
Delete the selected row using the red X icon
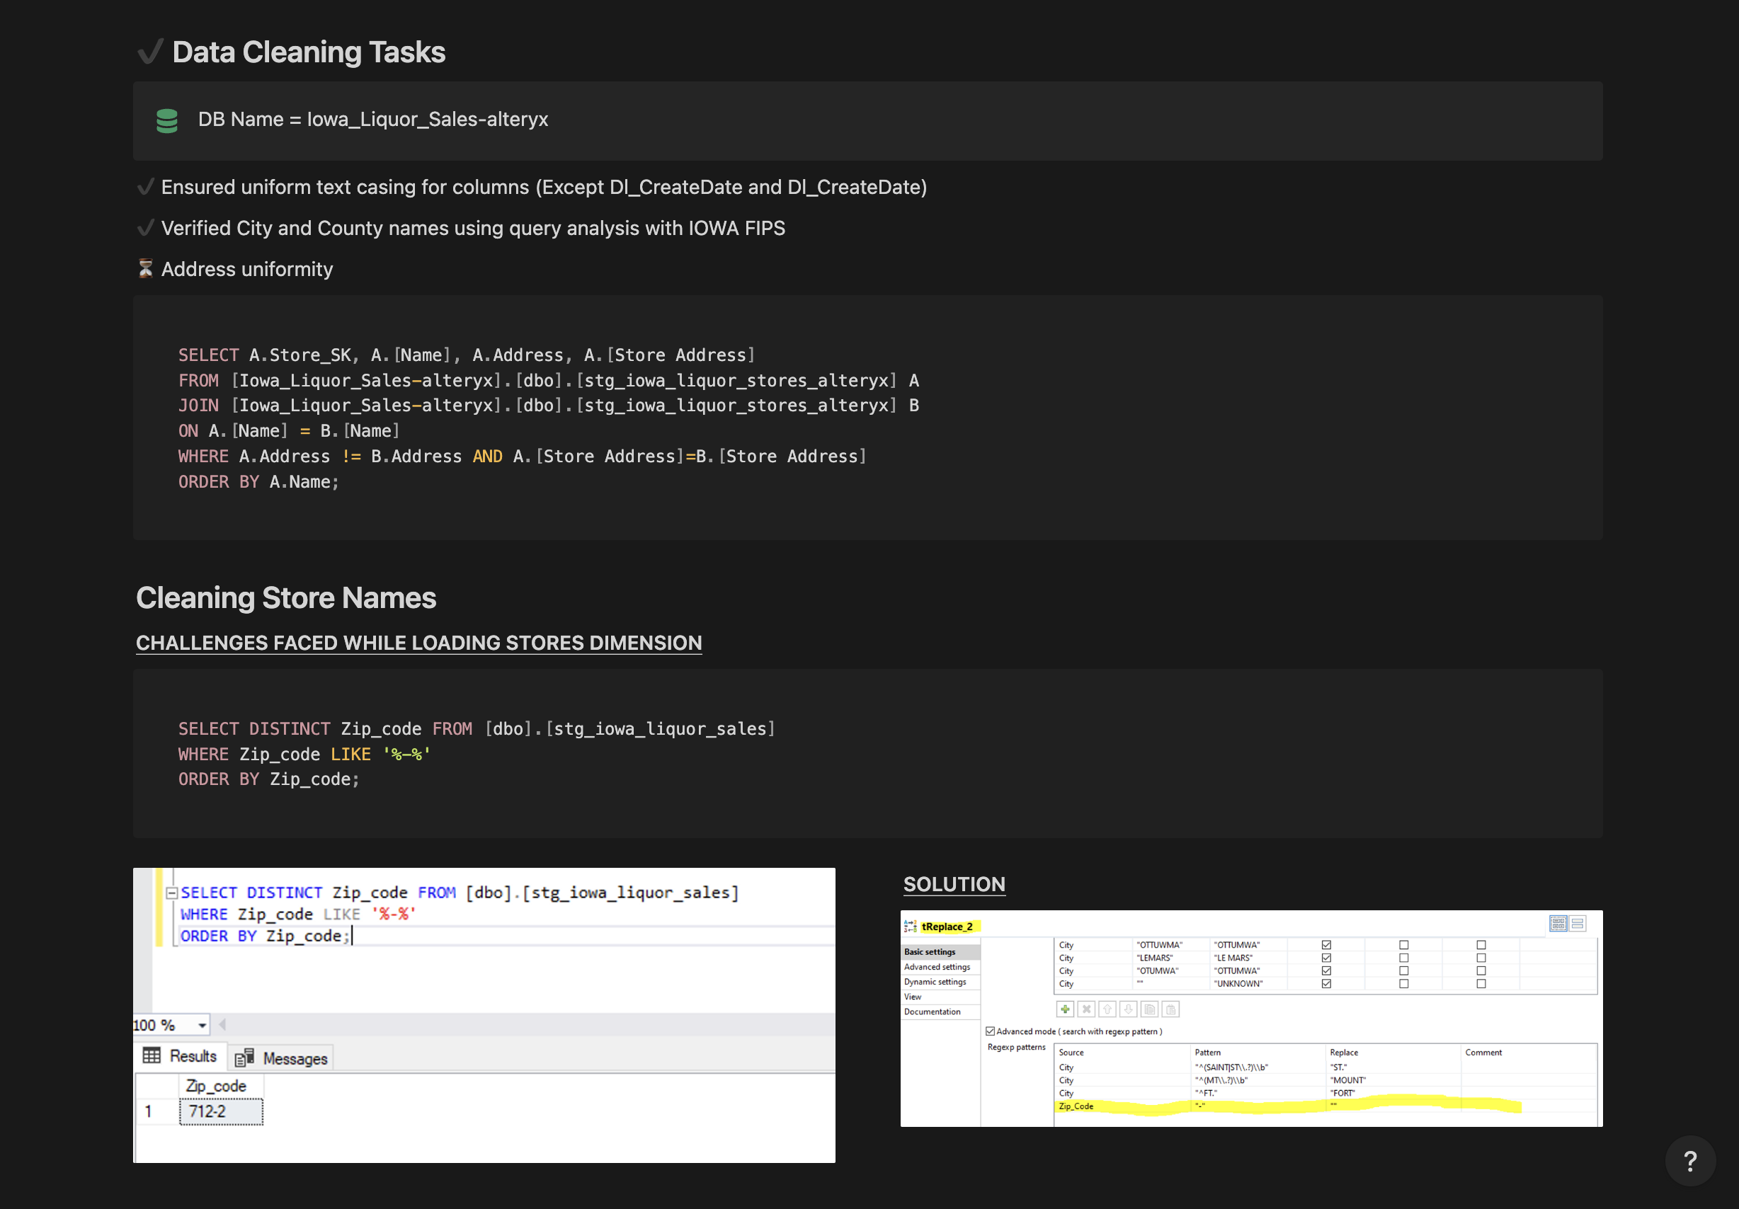(x=1087, y=1010)
